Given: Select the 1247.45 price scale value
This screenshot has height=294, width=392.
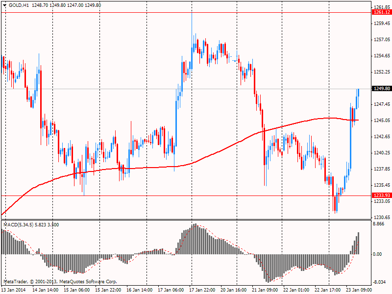Looking at the screenshot, I should pos(382,104).
